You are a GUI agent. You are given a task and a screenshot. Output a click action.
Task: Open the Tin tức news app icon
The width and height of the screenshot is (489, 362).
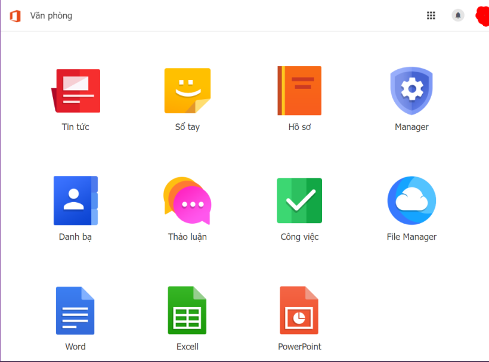pos(76,91)
